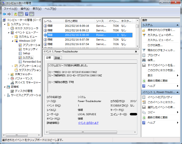The width and height of the screenshot is (182, 144).
Task: Click the blue Help toolbar icon
Action: pyautogui.click(x=27, y=14)
